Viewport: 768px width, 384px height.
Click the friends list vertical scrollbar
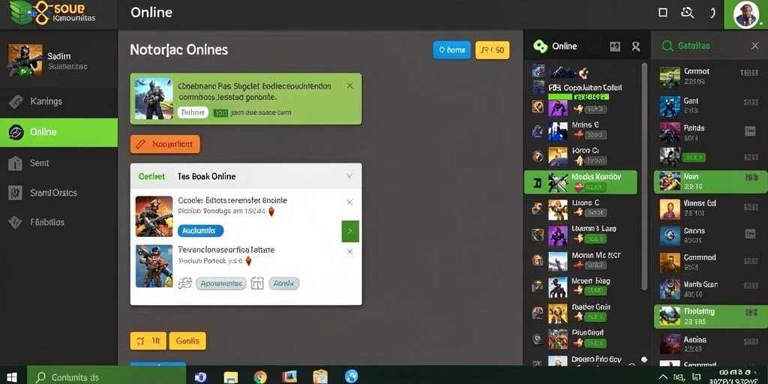click(x=644, y=176)
